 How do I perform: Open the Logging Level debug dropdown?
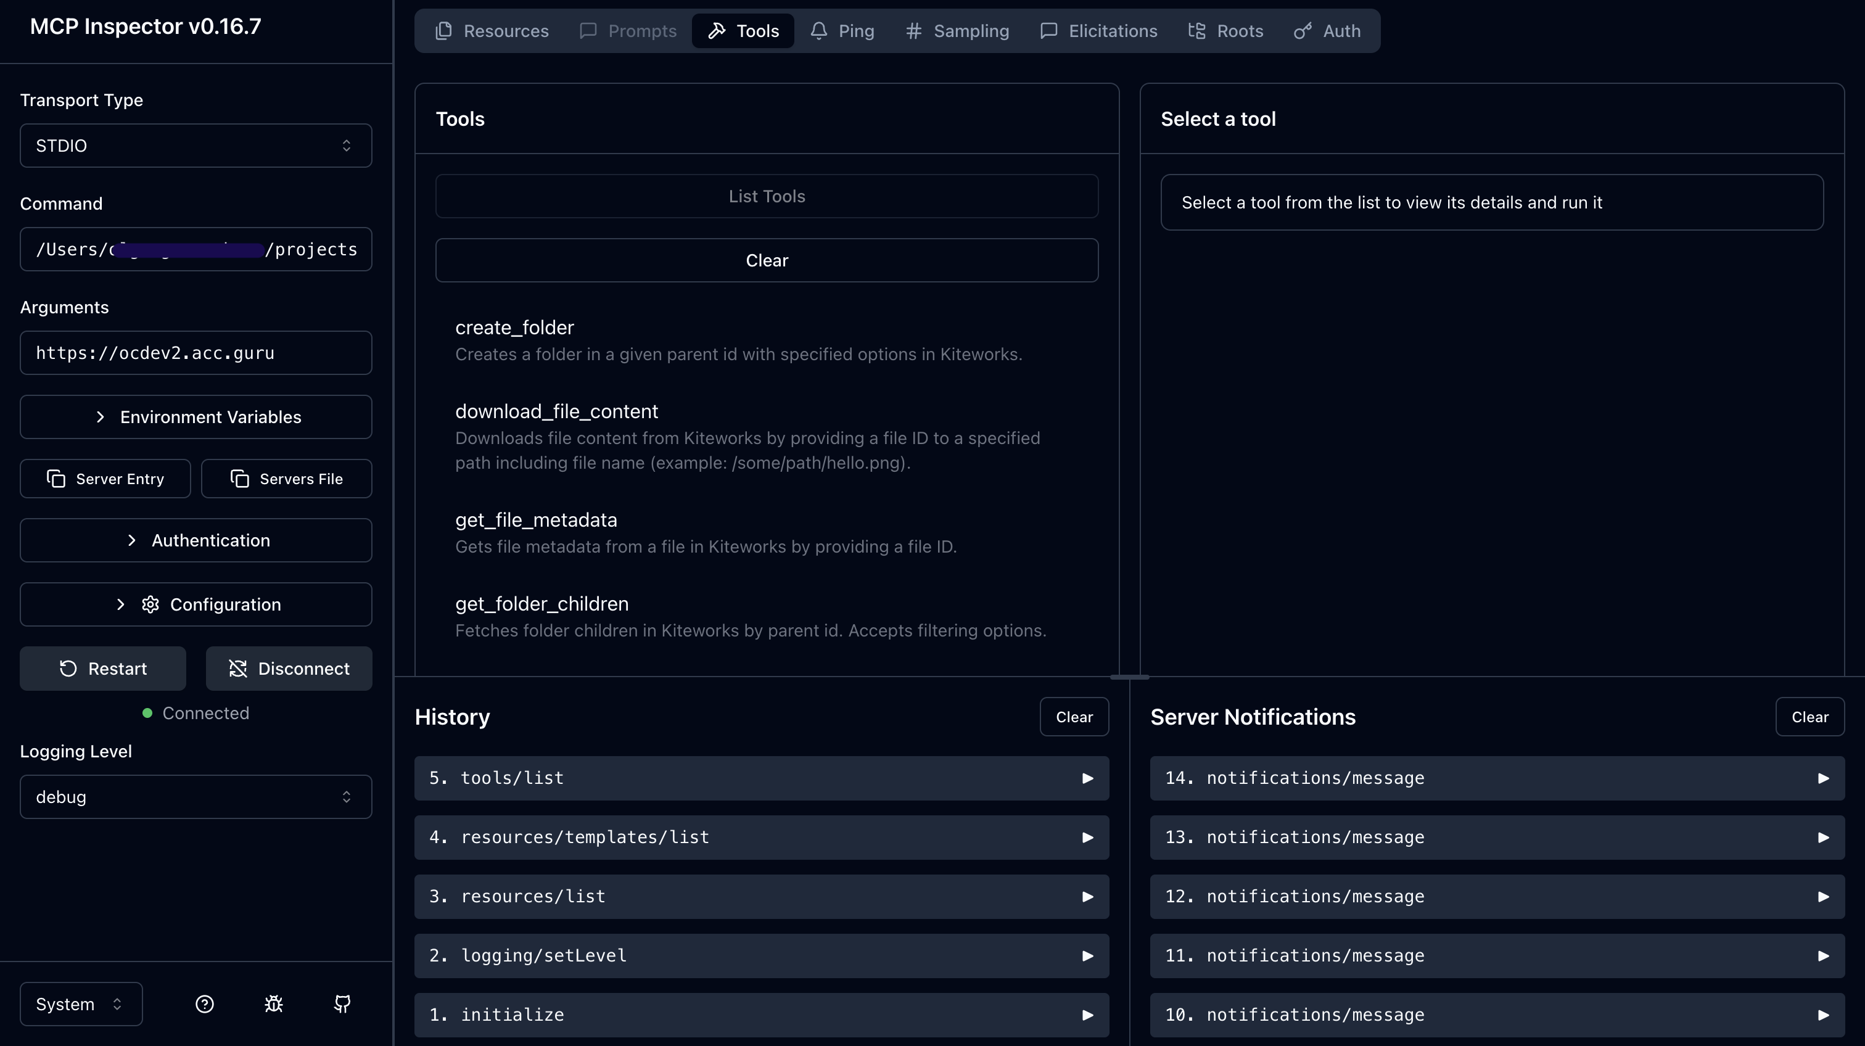coord(196,797)
